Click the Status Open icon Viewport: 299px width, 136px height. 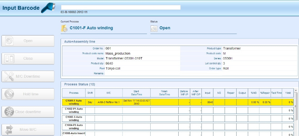[154, 28]
